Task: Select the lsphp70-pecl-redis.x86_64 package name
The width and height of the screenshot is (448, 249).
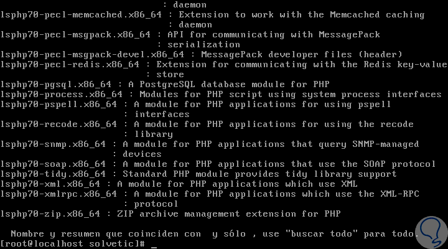Action: click(x=70, y=64)
